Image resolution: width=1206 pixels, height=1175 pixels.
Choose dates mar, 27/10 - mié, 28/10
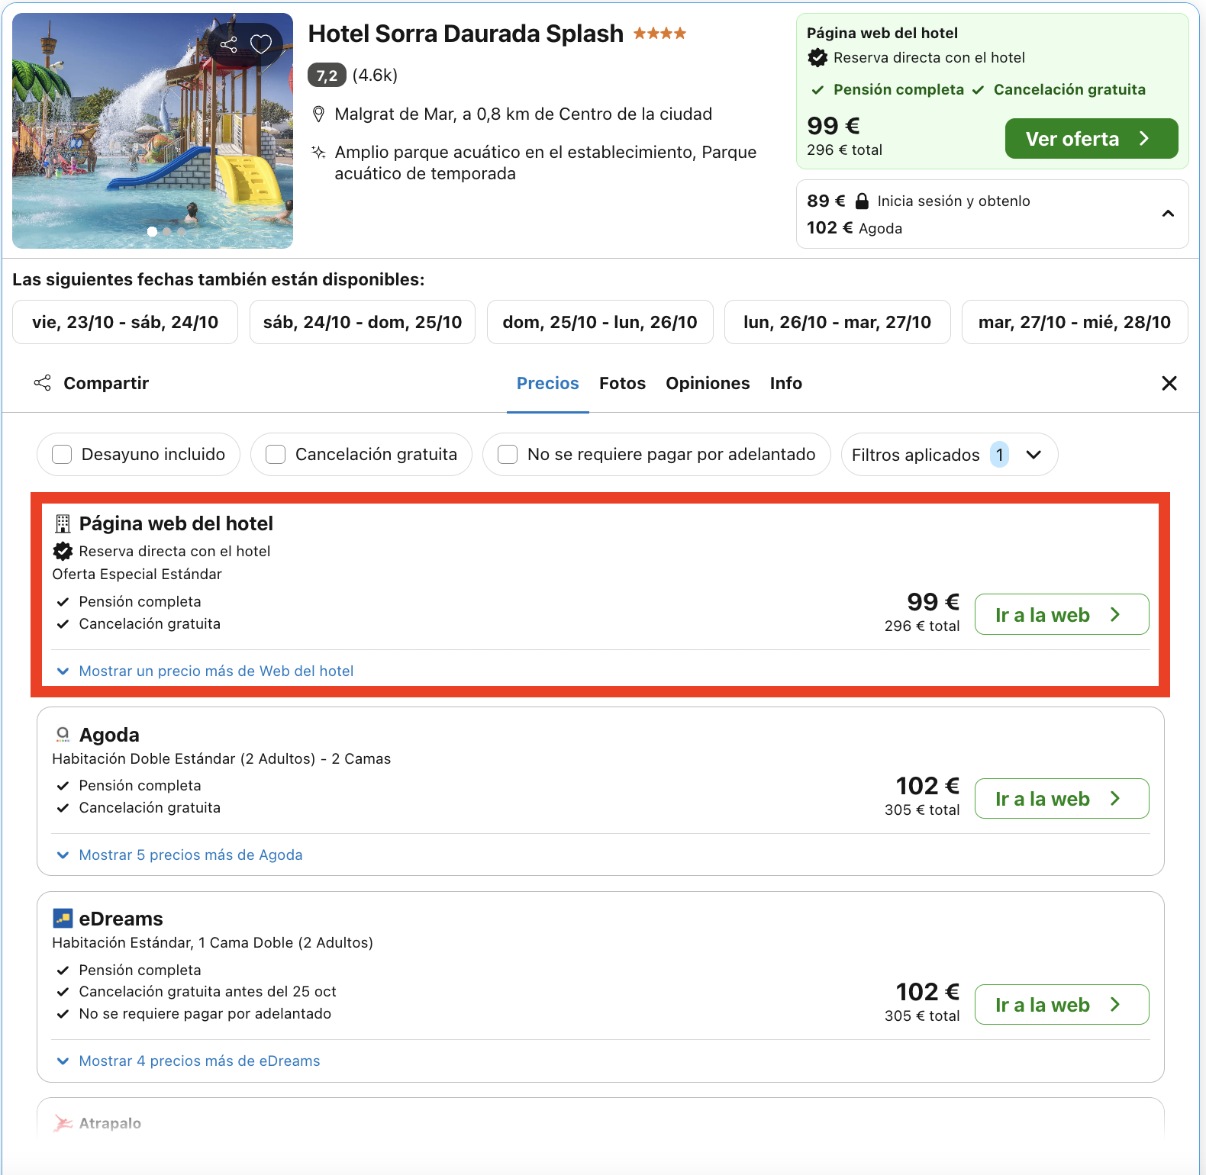[x=1075, y=322]
